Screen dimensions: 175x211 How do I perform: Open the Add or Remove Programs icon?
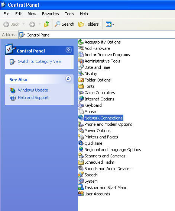click(x=81, y=55)
